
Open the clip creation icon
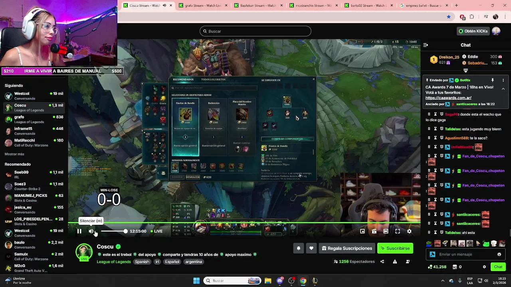pos(374,231)
